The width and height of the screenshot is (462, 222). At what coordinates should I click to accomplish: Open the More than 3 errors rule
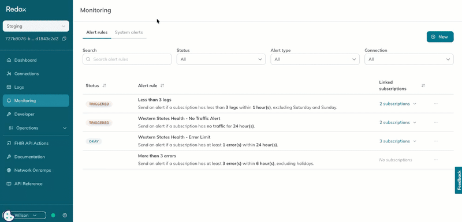pyautogui.click(x=157, y=156)
